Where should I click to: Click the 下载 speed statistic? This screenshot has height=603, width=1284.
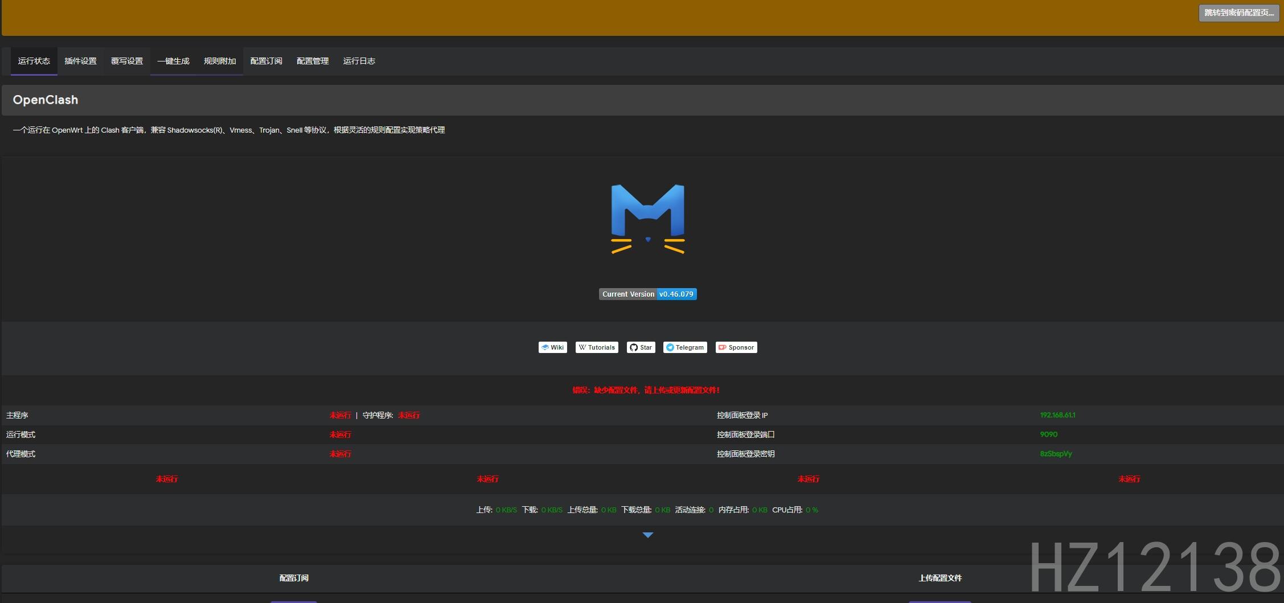click(542, 510)
